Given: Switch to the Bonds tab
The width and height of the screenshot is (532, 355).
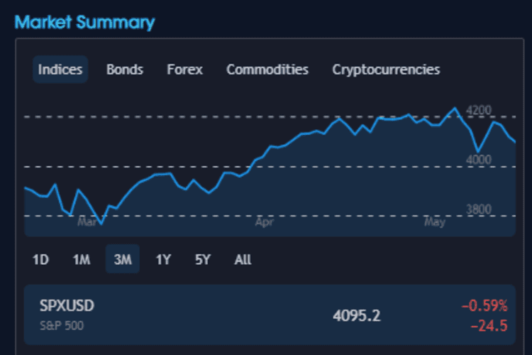Looking at the screenshot, I should (125, 70).
